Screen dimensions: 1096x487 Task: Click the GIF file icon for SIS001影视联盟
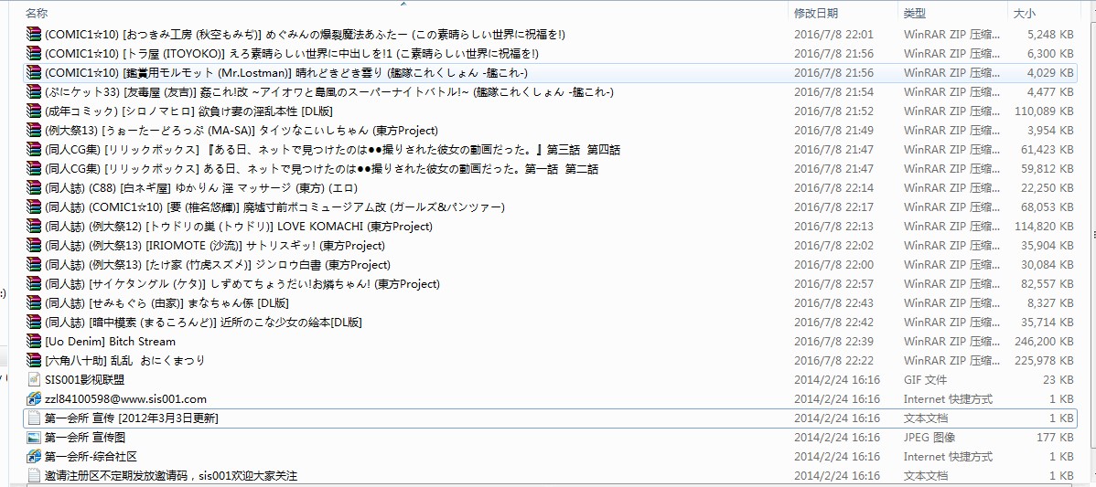coord(34,379)
